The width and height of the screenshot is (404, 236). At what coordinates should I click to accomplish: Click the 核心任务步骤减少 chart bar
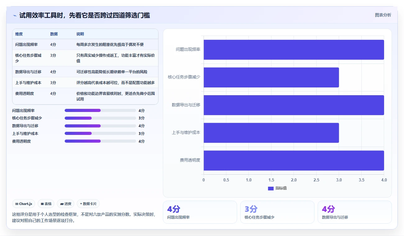(x=271, y=77)
